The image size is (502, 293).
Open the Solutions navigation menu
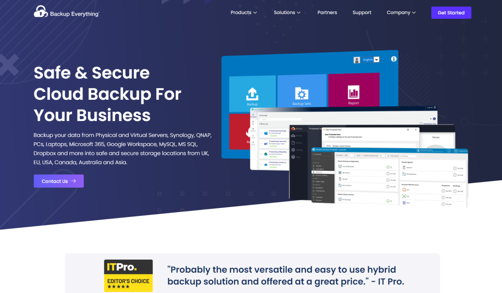pyautogui.click(x=287, y=12)
